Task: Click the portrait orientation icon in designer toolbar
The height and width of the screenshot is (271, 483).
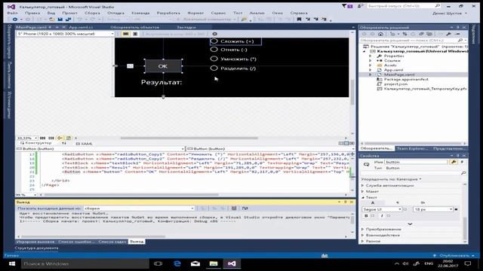Action: (x=135, y=34)
